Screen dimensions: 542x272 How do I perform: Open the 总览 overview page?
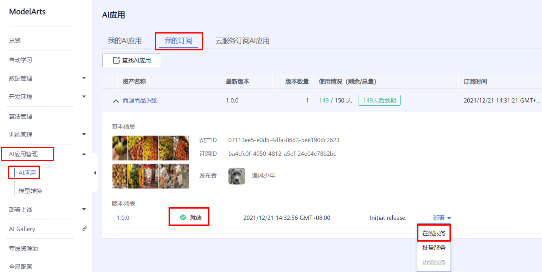[x=15, y=41]
